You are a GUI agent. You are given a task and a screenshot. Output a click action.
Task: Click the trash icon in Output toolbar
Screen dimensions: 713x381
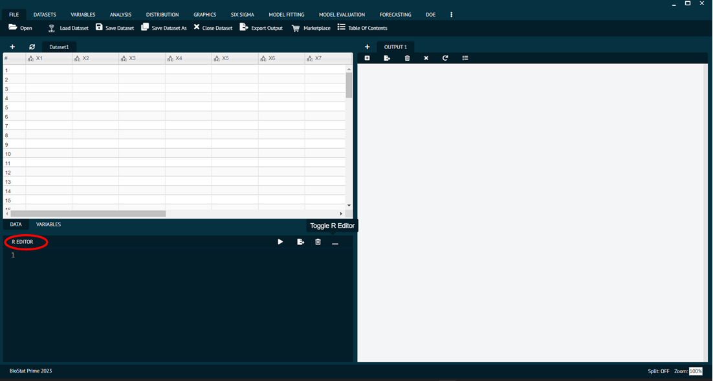click(407, 58)
